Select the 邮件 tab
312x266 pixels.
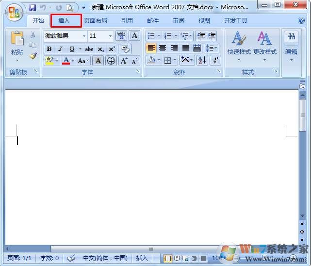pyautogui.click(x=153, y=20)
